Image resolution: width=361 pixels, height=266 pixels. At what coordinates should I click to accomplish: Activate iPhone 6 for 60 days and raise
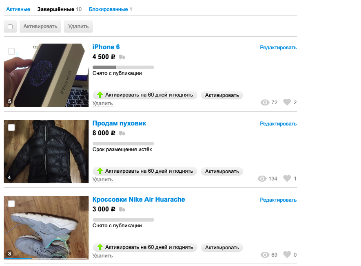pos(145,95)
